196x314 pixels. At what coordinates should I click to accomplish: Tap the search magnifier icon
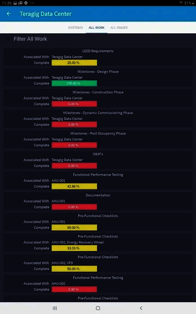pyautogui.click(x=8, y=39)
